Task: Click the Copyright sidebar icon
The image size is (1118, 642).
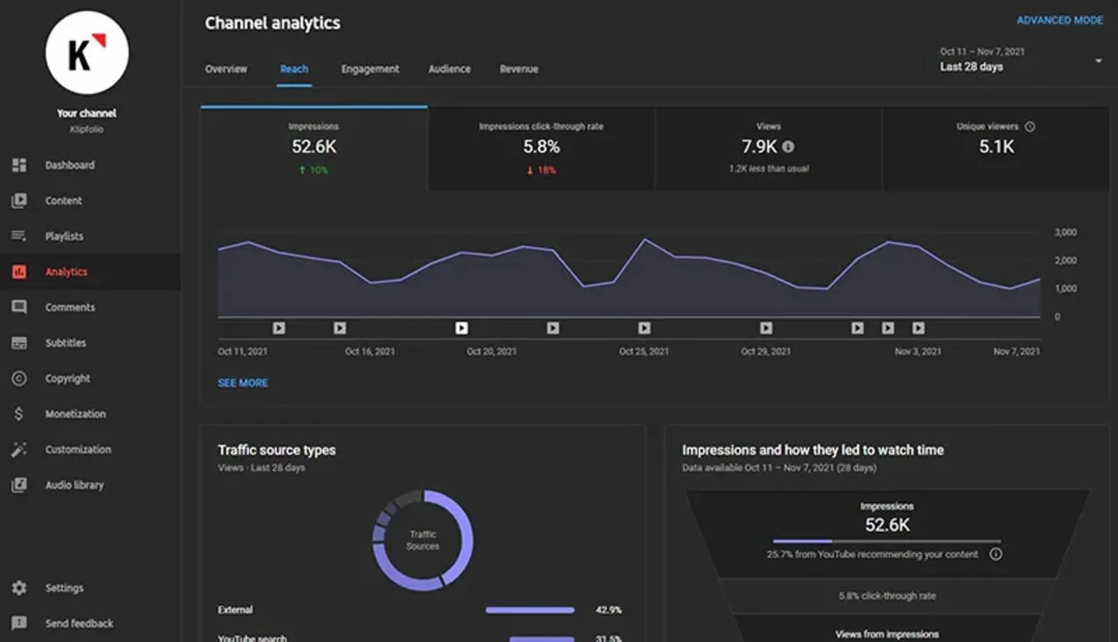Action: 19,378
